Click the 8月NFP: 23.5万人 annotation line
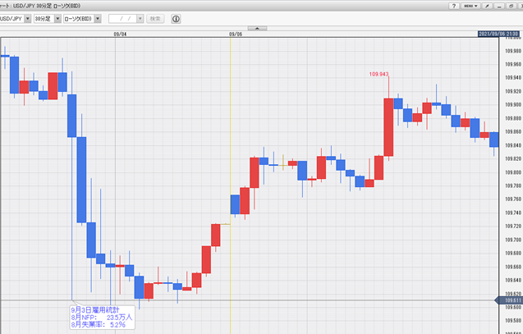523x334 pixels. [x=102, y=318]
